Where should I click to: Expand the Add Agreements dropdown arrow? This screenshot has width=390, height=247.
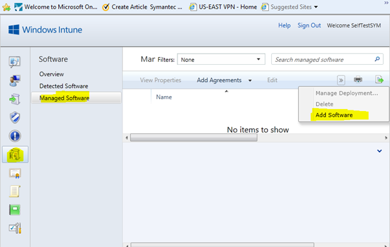pos(250,80)
